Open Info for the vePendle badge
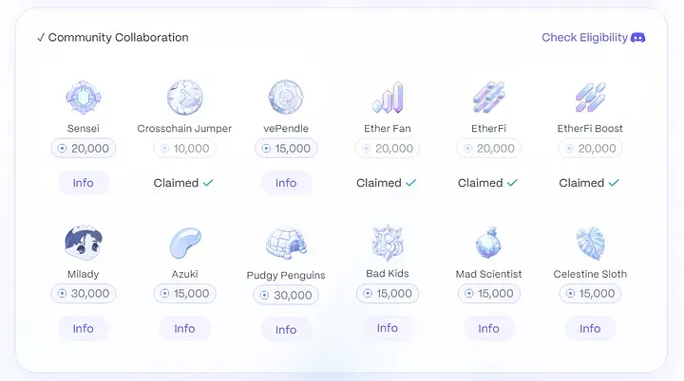 286,183
